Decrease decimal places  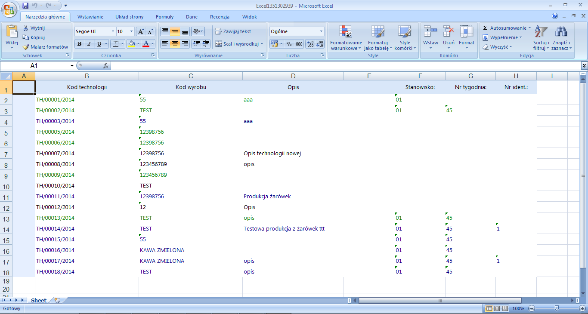tap(320, 44)
